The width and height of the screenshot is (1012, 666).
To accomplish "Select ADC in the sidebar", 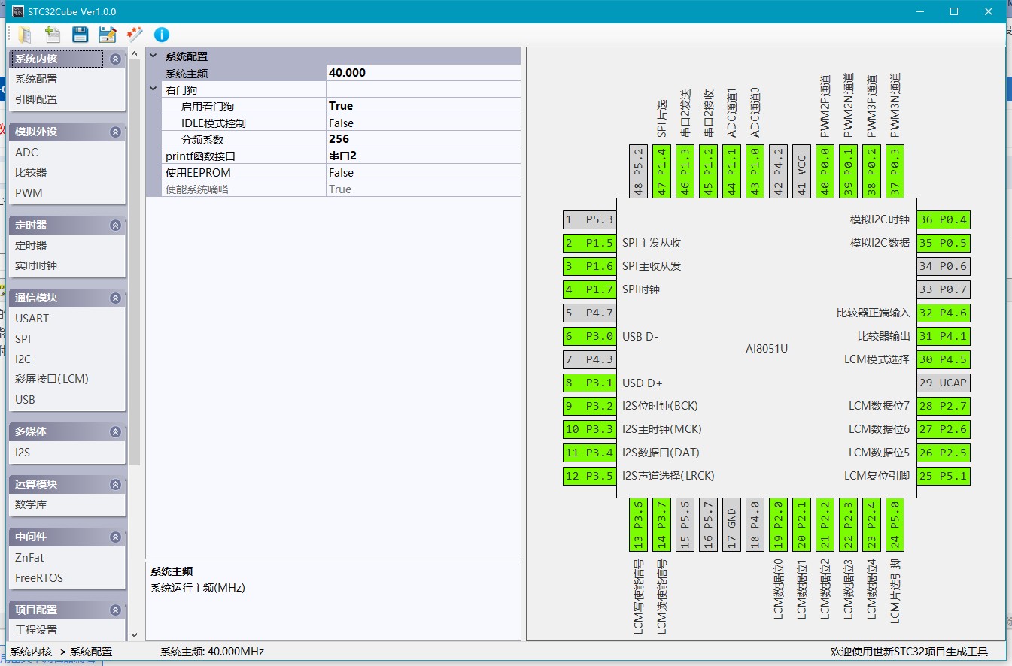I will pyautogui.click(x=26, y=152).
